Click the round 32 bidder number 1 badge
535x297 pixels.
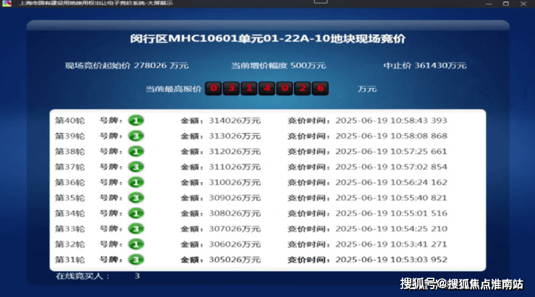pyautogui.click(x=136, y=244)
